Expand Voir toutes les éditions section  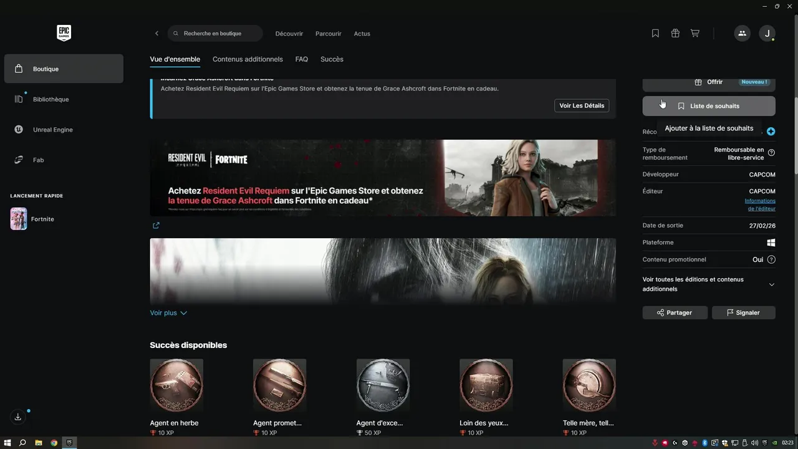pos(709,284)
